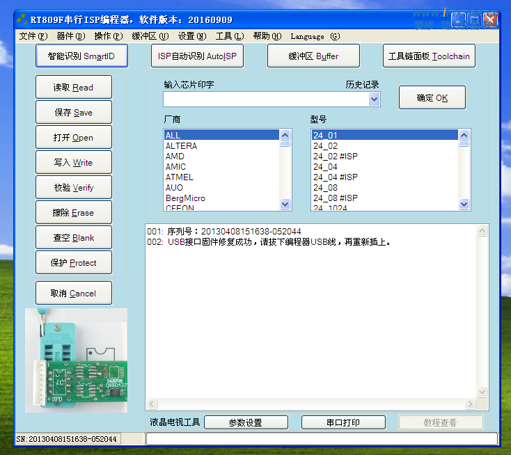Viewport: 511px width, 455px height.
Task: Click the 参数设置 button
Action: 246,422
